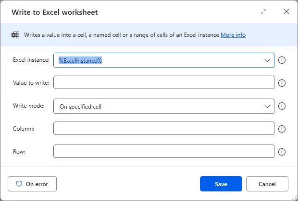Click info icon beside Column field
This screenshot has height=201, width=298.
(x=282, y=129)
